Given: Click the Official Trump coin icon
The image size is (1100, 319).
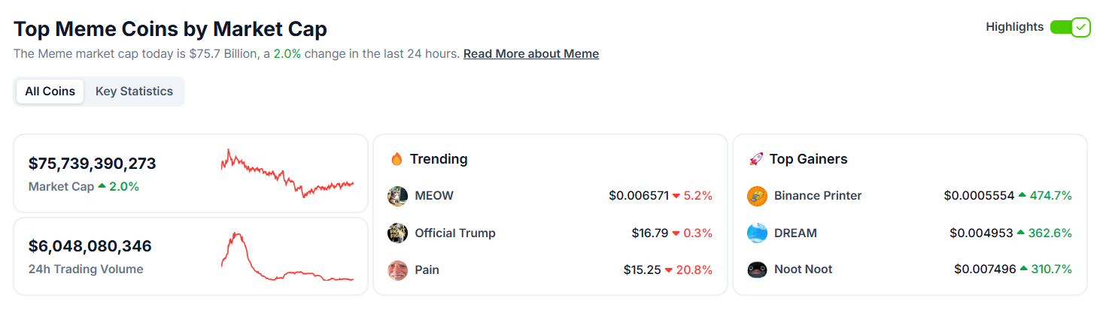Looking at the screenshot, I should tap(397, 233).
